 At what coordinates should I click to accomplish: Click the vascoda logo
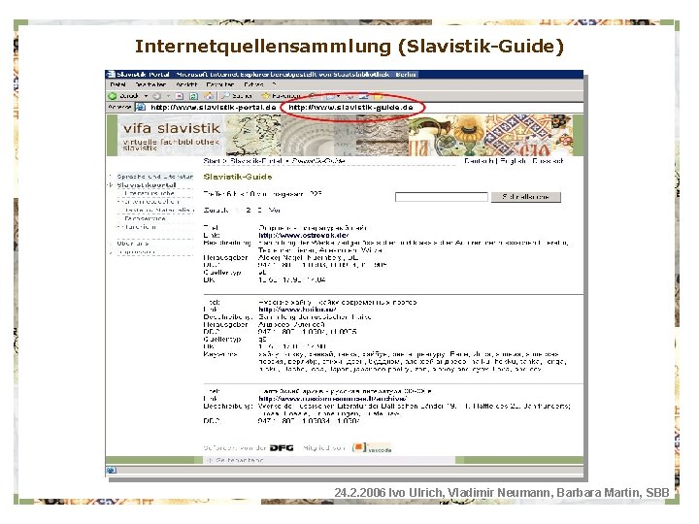372,447
